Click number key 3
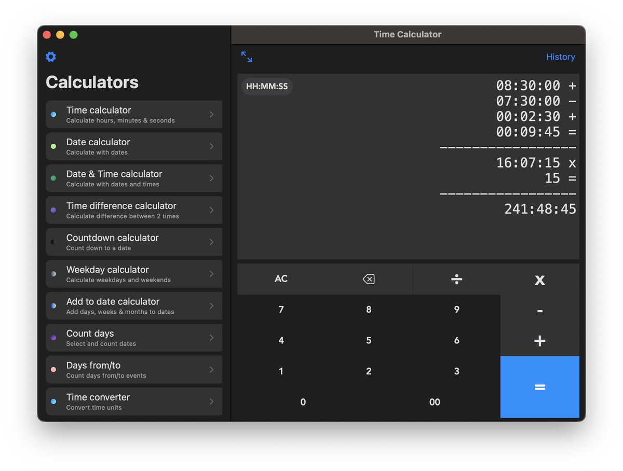Viewport: 623px width, 471px height. 456,371
